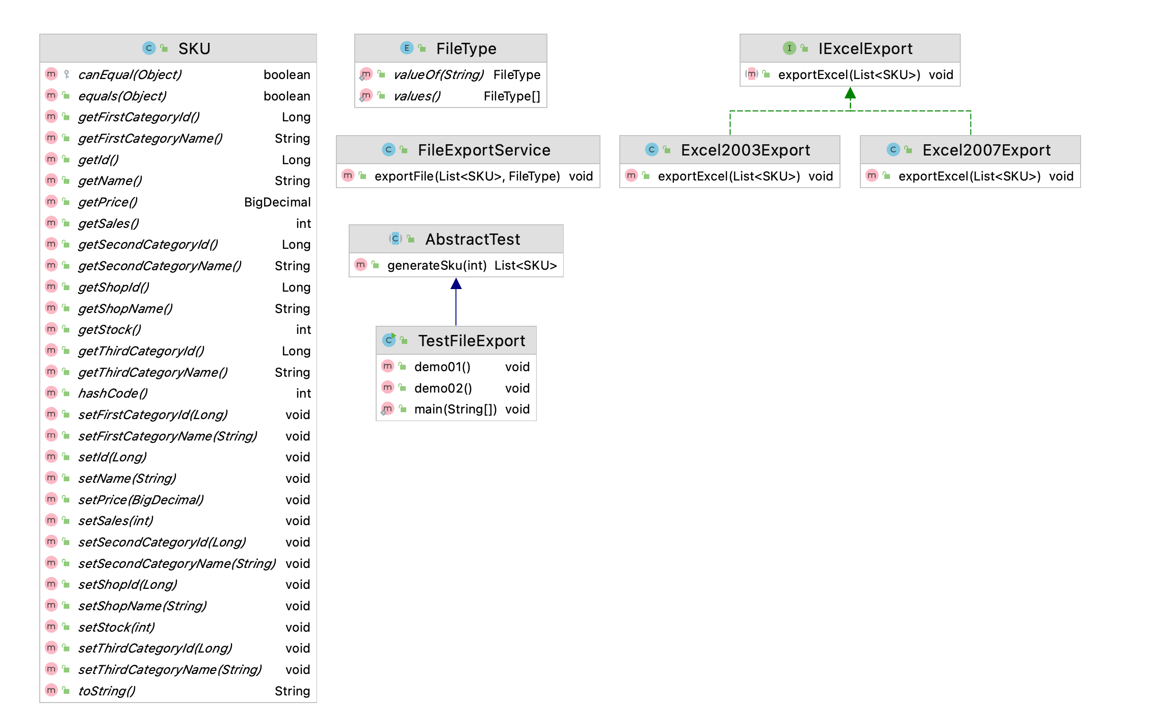This screenshot has height=726, width=1155.
Task: Click the method icon in Excel2003Export
Action: (631, 175)
